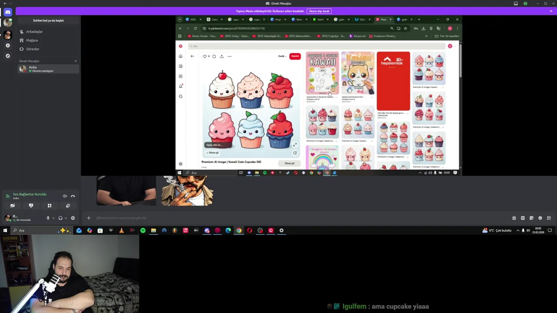Disconnect from voice call
Image resolution: width=557 pixels, height=313 pixels.
click(73, 196)
